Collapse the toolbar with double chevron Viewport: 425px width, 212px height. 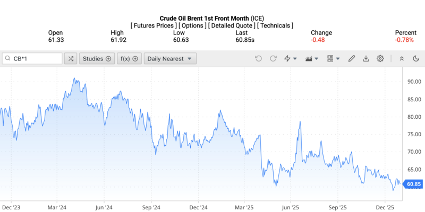[401, 58]
